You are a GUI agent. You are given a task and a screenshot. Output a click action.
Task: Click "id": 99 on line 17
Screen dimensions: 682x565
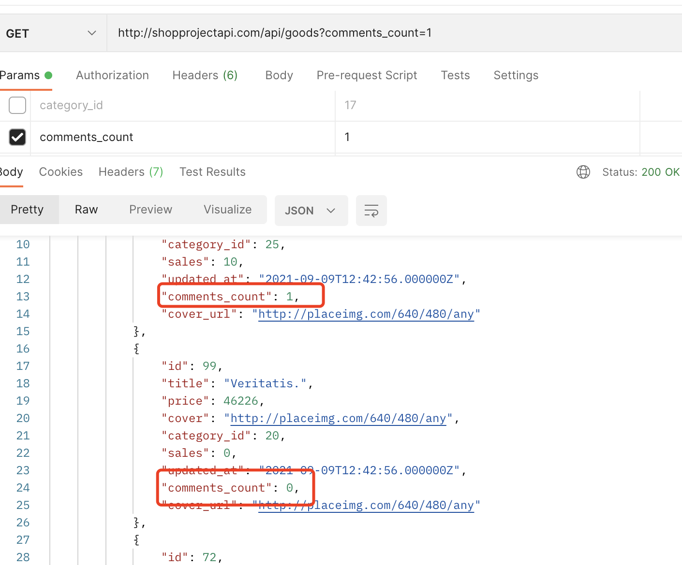(192, 366)
